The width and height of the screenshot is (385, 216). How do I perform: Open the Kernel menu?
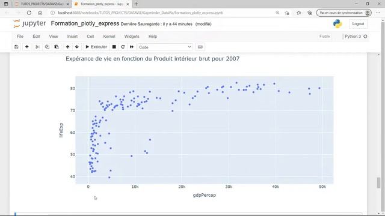click(109, 36)
